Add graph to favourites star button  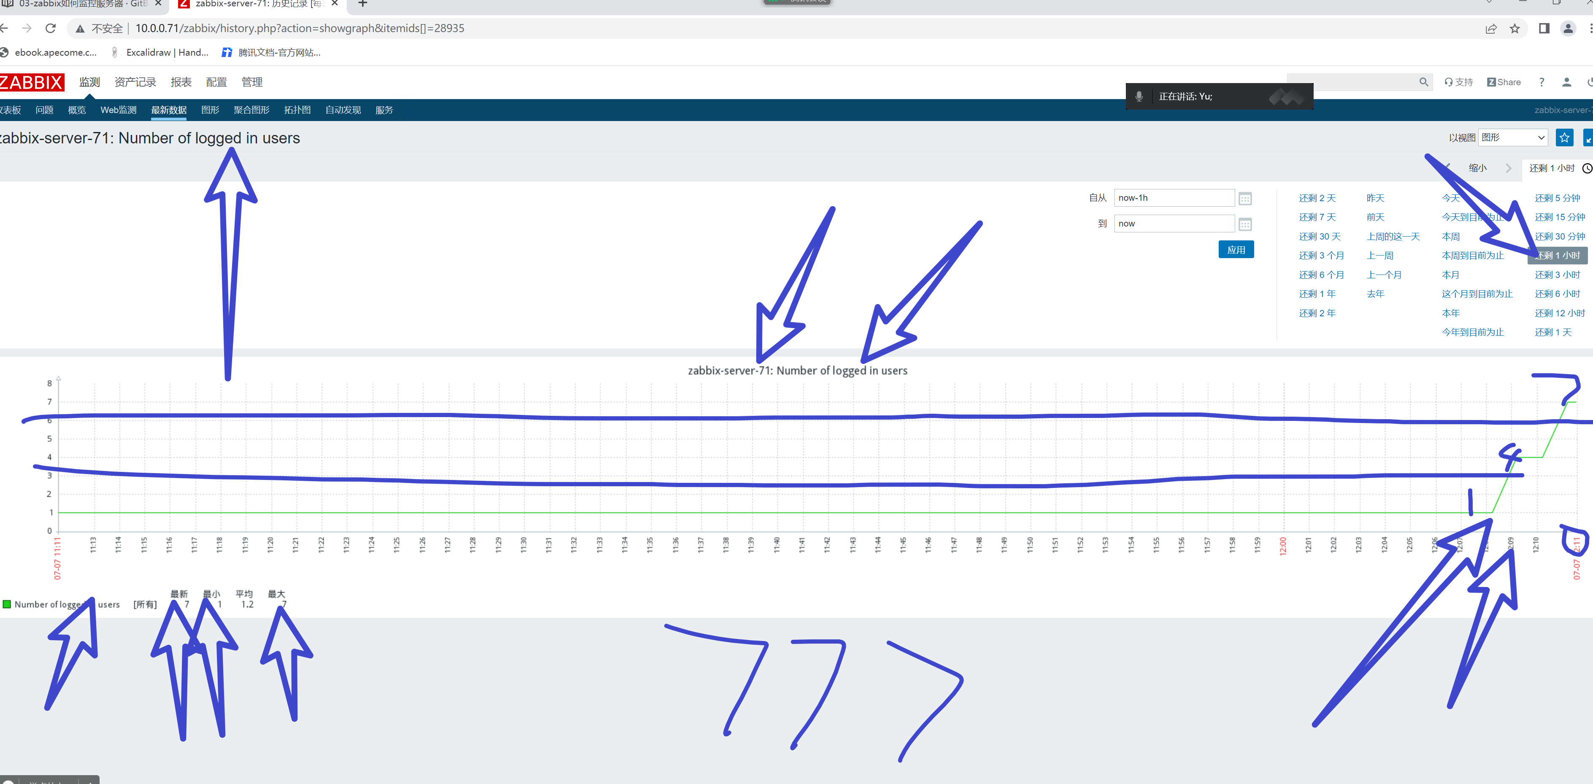tap(1565, 137)
